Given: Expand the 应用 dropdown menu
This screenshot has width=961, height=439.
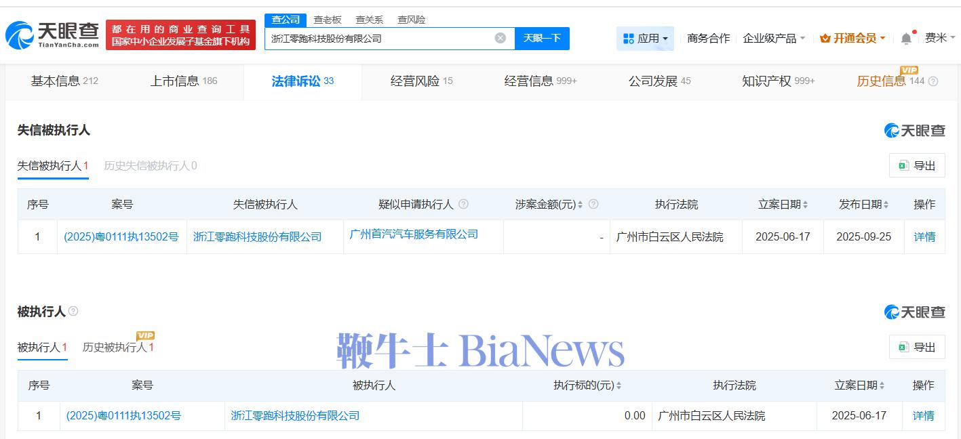Looking at the screenshot, I should [645, 39].
